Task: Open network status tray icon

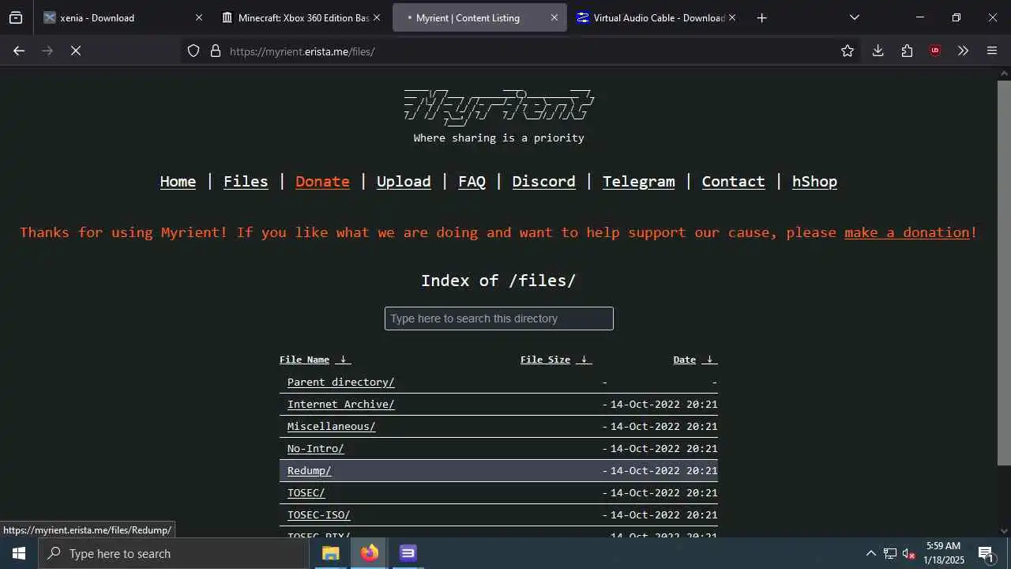Action: pyautogui.click(x=889, y=553)
